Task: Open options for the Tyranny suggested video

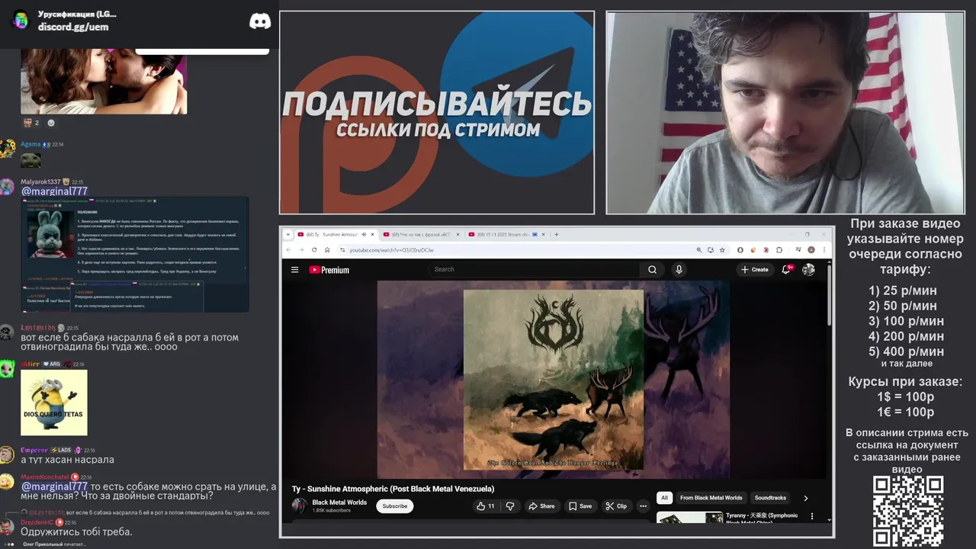Action: 811,516
